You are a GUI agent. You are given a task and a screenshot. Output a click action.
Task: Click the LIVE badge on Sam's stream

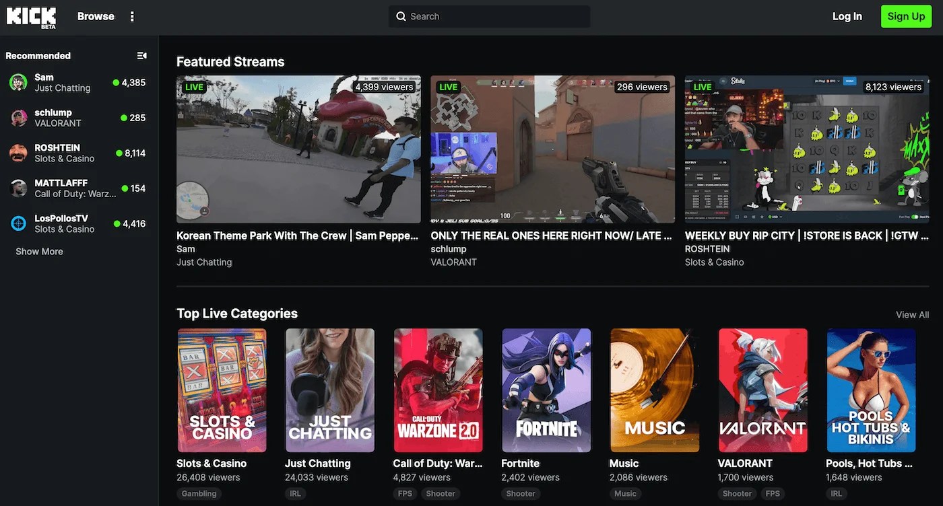tap(195, 87)
